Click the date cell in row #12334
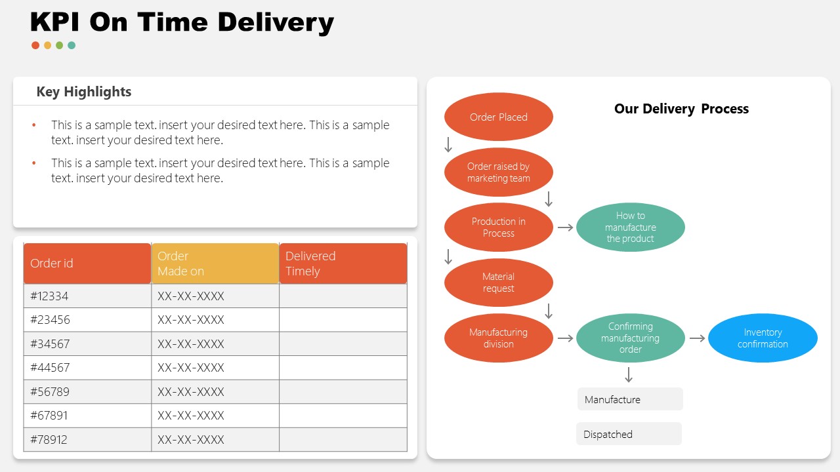Screen dimensions: 840x472 click(x=215, y=296)
